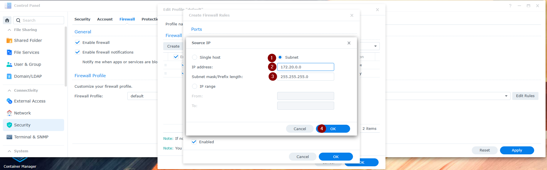Select the Single host radio button

point(195,57)
